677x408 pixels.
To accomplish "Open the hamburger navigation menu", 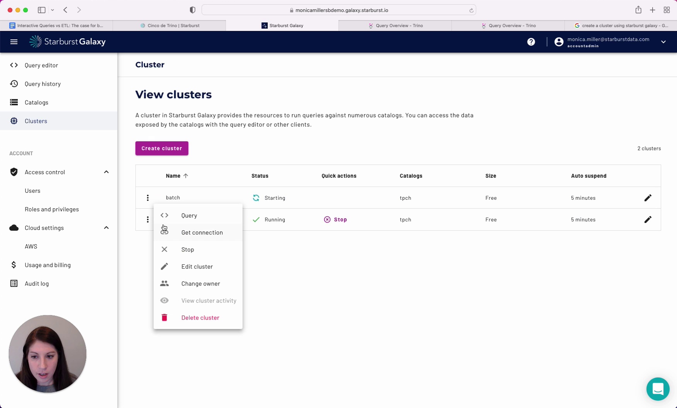I will coord(14,42).
